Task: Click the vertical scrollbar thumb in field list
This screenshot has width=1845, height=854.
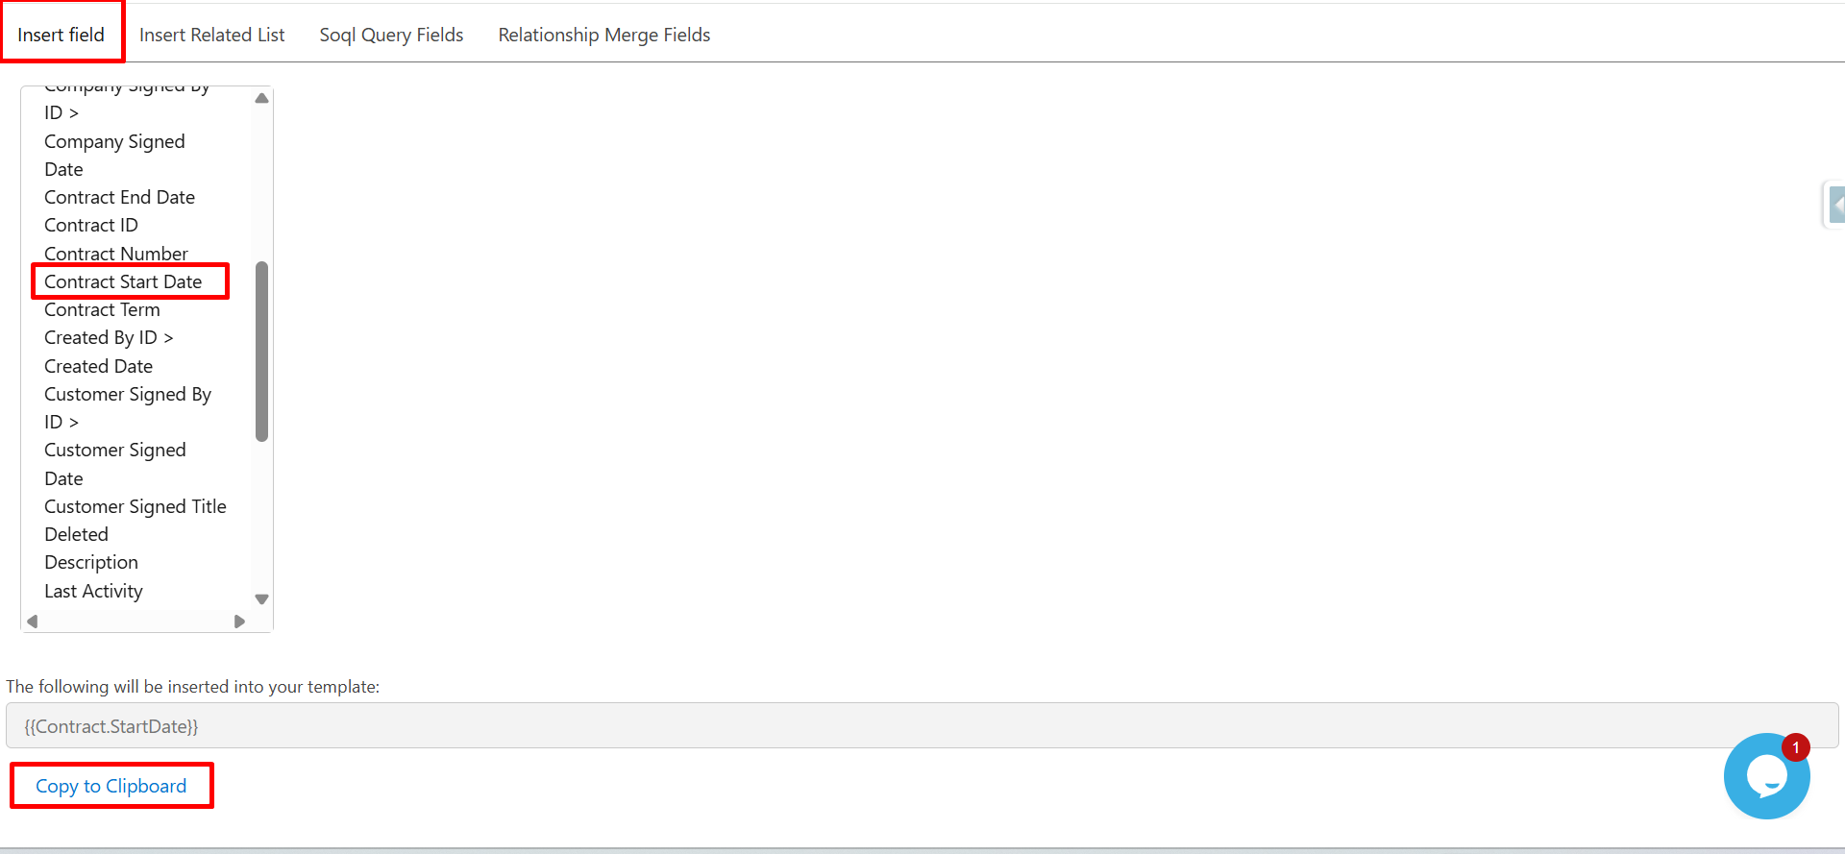Action: point(261,351)
